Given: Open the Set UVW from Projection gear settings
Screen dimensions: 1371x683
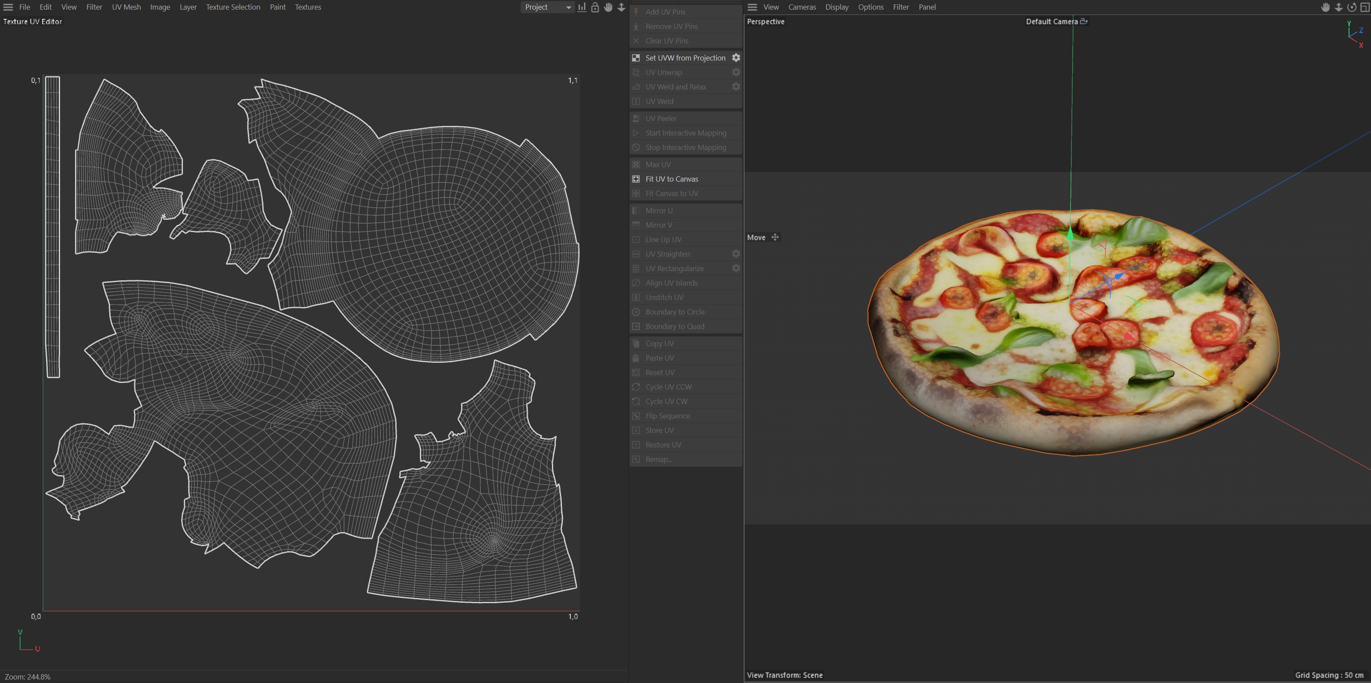Looking at the screenshot, I should click(736, 57).
